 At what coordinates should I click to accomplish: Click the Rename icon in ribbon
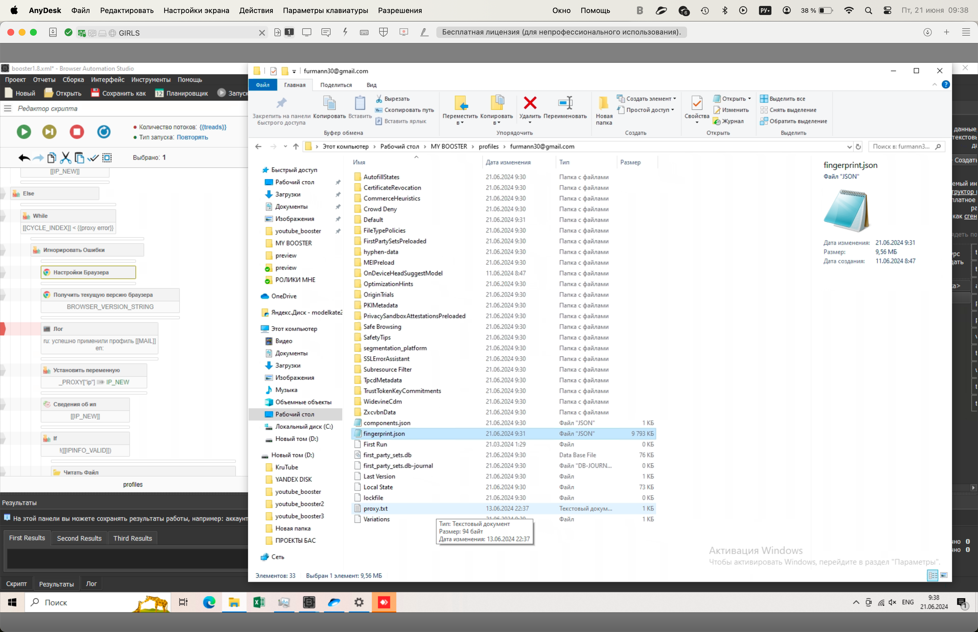coord(565,103)
